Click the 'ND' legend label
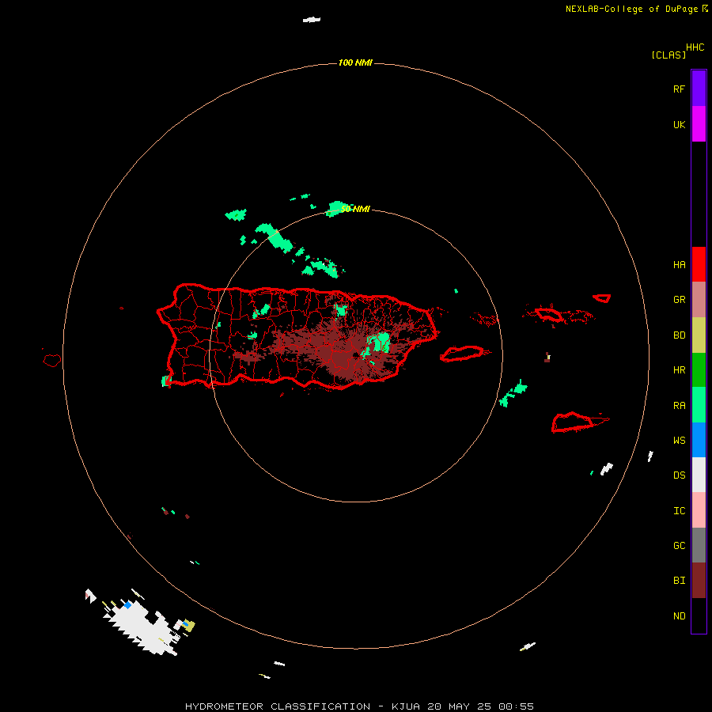Screen dimensions: 712x712 coord(679,616)
